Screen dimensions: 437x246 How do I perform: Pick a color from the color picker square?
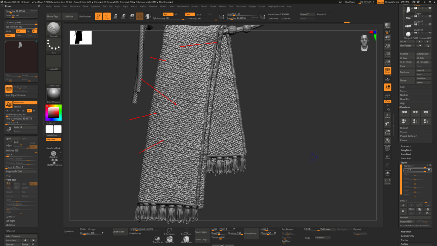[x=53, y=113]
